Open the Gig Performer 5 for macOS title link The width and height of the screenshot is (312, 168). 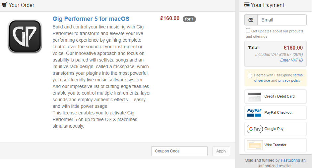point(91,19)
